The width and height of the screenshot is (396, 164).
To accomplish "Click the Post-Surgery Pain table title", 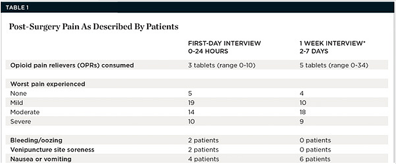I will tap(93, 27).
